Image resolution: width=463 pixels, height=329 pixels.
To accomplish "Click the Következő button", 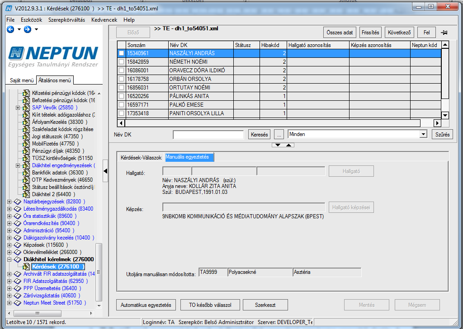I will (399, 33).
